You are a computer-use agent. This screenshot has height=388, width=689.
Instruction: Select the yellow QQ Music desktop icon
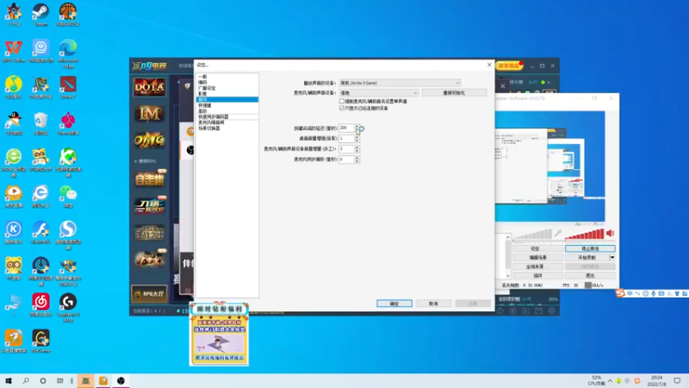tap(14, 87)
